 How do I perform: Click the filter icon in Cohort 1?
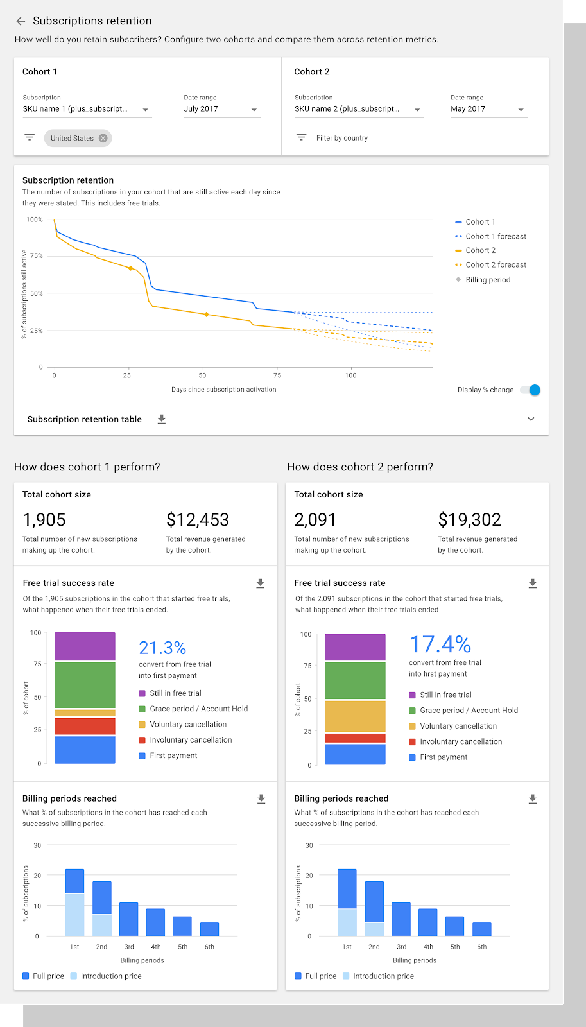coord(30,137)
